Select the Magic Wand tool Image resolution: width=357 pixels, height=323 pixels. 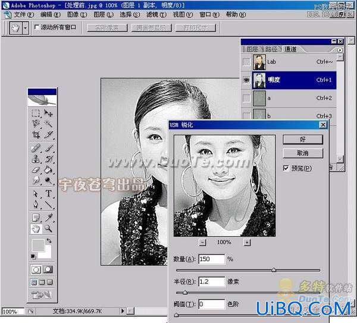(48, 124)
